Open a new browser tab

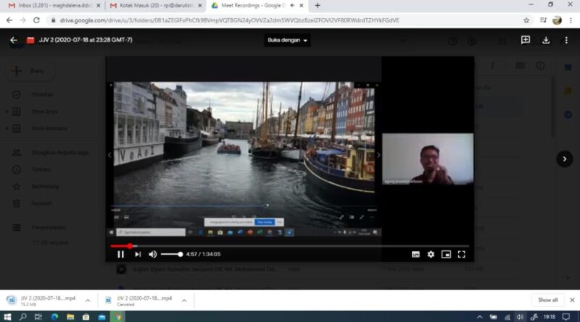pyautogui.click(x=318, y=6)
